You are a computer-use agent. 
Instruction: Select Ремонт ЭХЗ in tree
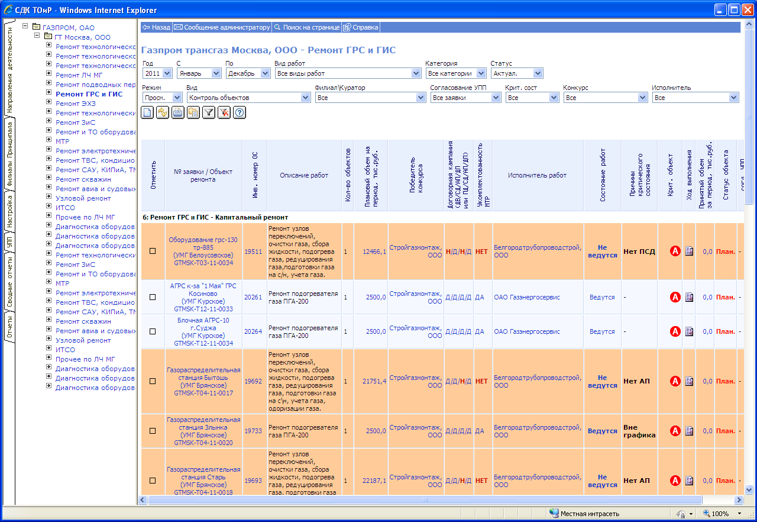tap(76, 104)
